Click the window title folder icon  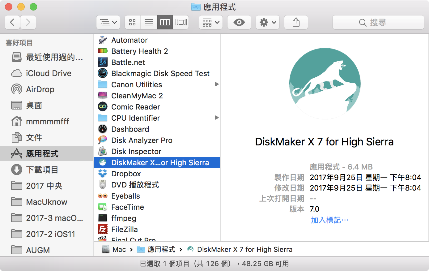pos(196,7)
